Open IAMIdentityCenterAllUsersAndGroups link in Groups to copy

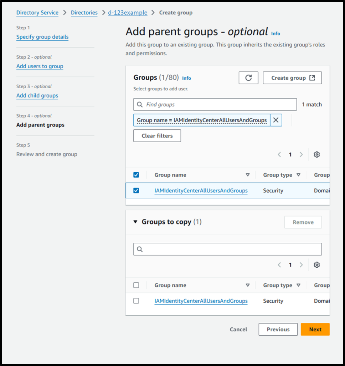tap(201, 301)
